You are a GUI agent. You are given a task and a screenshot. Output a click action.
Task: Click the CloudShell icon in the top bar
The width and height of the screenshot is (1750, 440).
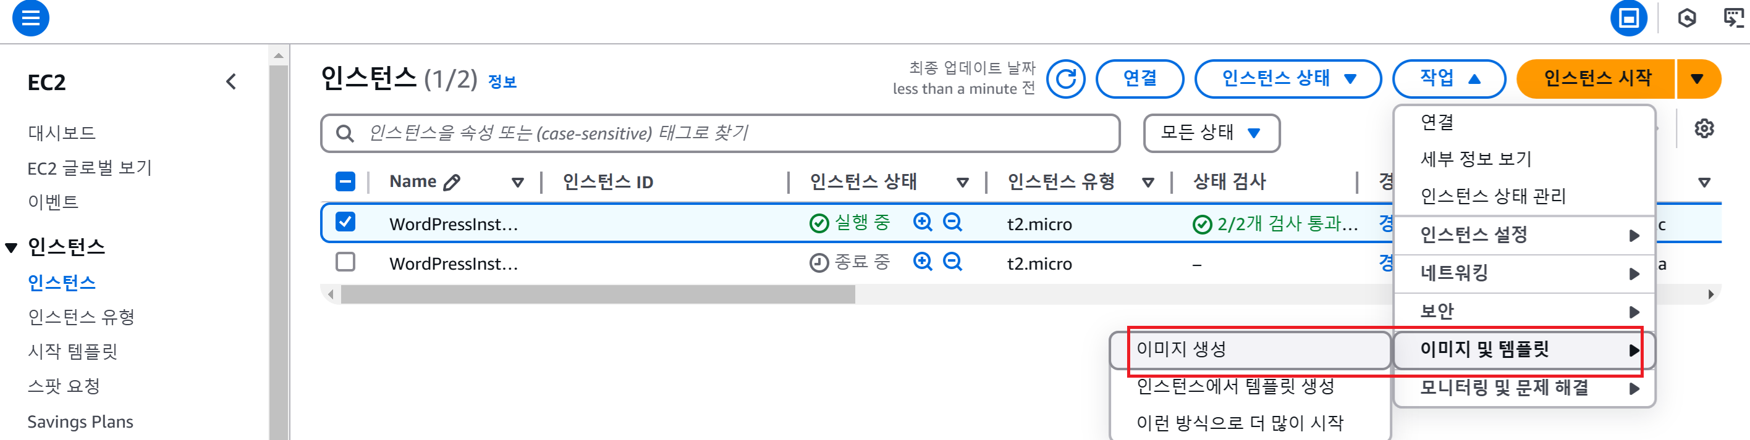coord(1628,19)
